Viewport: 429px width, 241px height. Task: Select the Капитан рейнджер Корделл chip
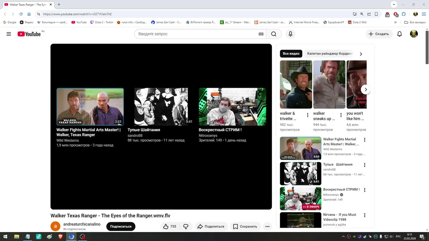pyautogui.click(x=330, y=54)
